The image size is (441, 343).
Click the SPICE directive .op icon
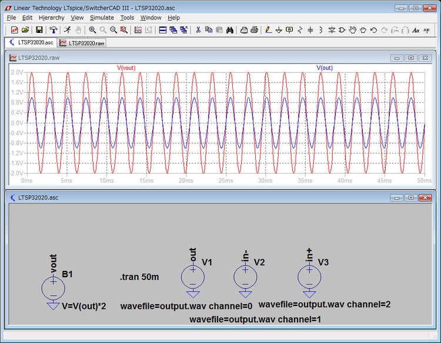point(426,30)
